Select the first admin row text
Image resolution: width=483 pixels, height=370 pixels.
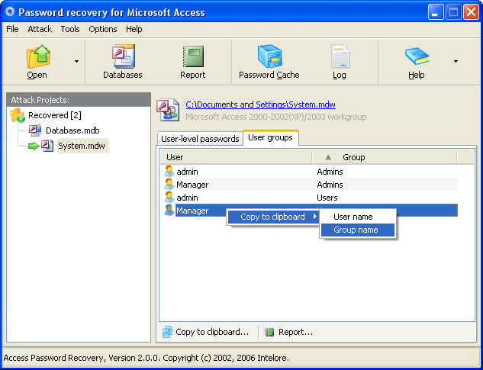[187, 172]
